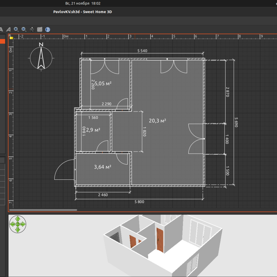Open Help with the blue question mark icon

tap(48, 29)
